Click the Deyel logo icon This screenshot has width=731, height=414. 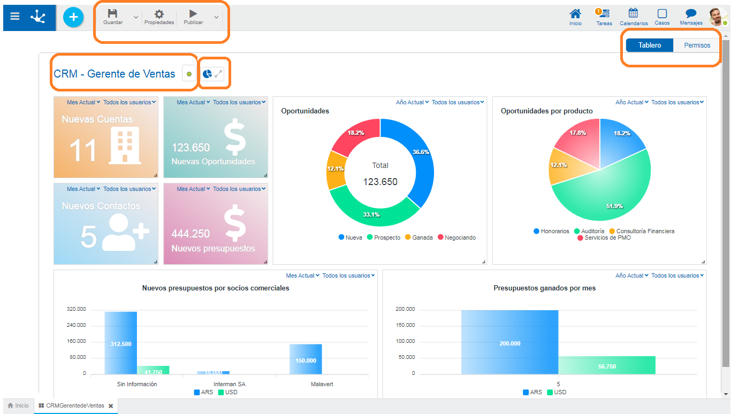(38, 18)
